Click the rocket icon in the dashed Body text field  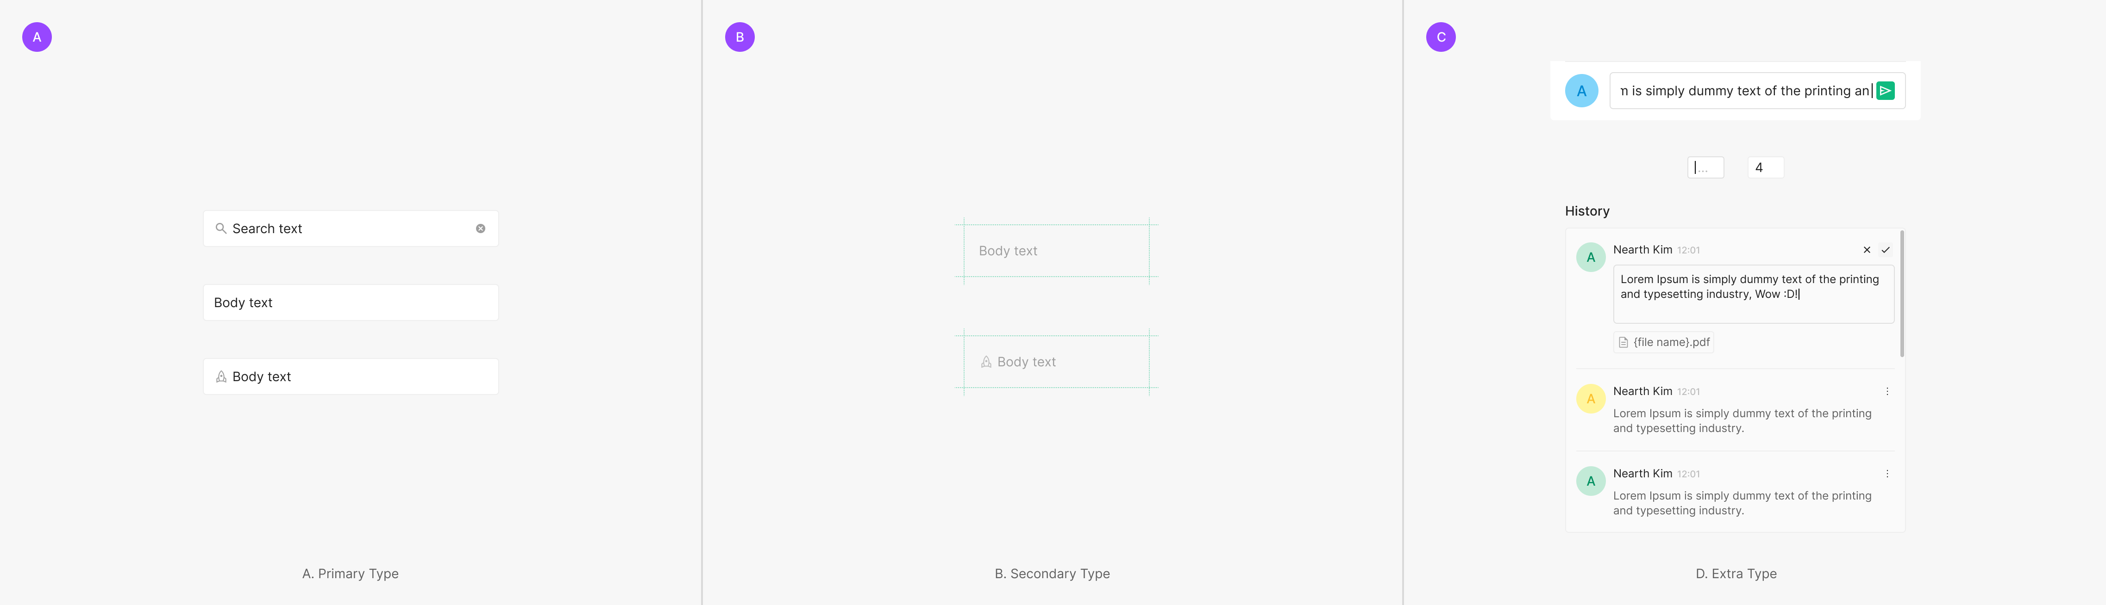[x=986, y=362]
